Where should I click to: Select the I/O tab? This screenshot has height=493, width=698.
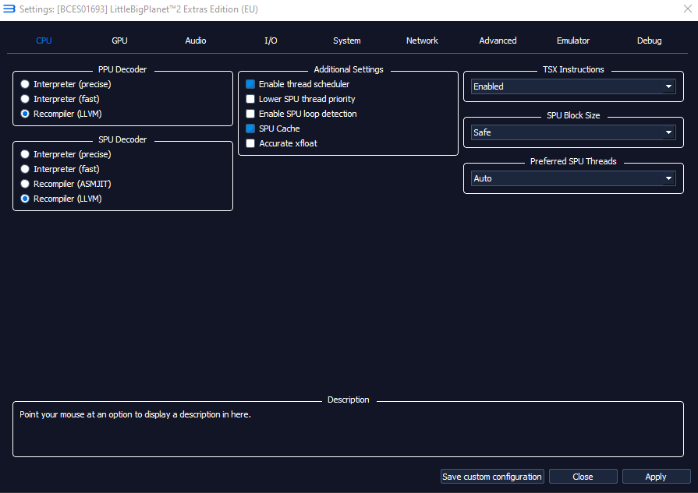(x=271, y=40)
